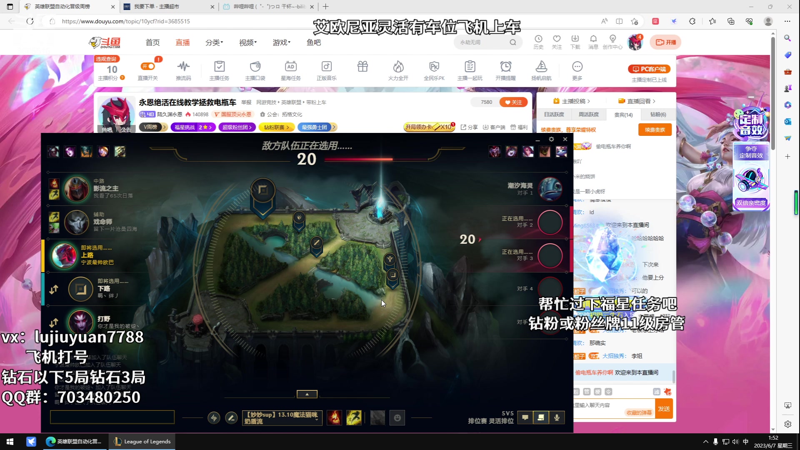Open 创作中心 lightbulb icon
This screenshot has width=800, height=450.
tap(612, 42)
